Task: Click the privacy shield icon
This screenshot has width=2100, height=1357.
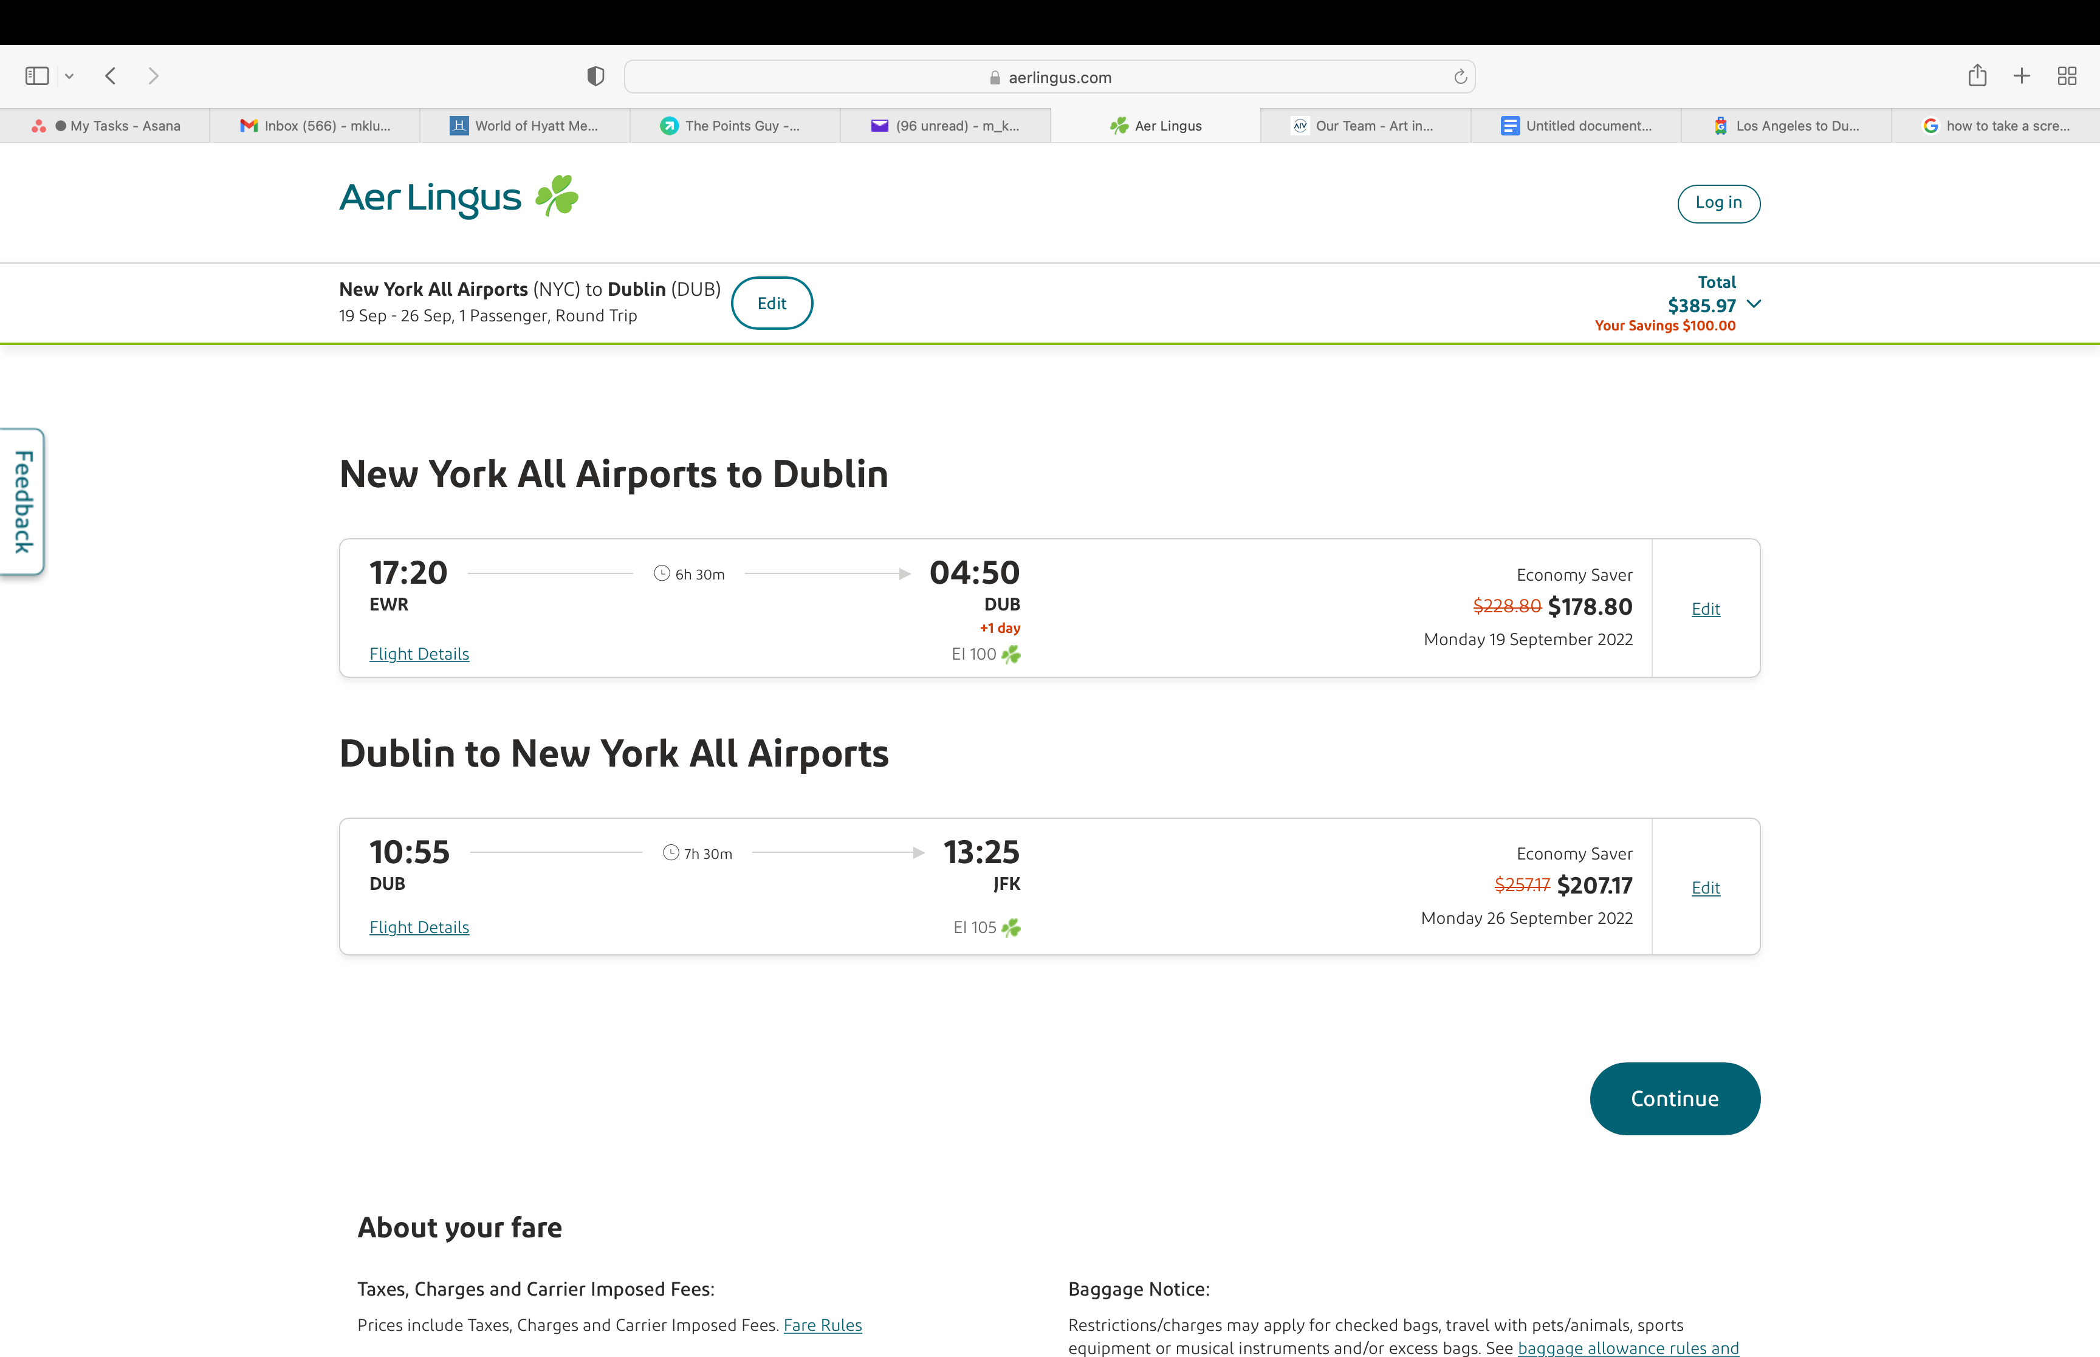Action: click(x=595, y=77)
